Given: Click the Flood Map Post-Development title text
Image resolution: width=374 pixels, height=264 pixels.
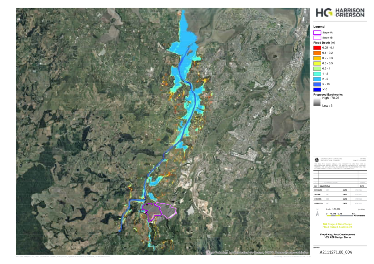Looking at the screenshot, I should pos(338,236).
